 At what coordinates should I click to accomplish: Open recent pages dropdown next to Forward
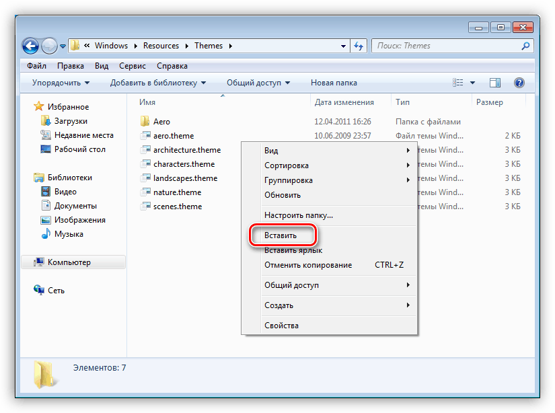tap(63, 46)
